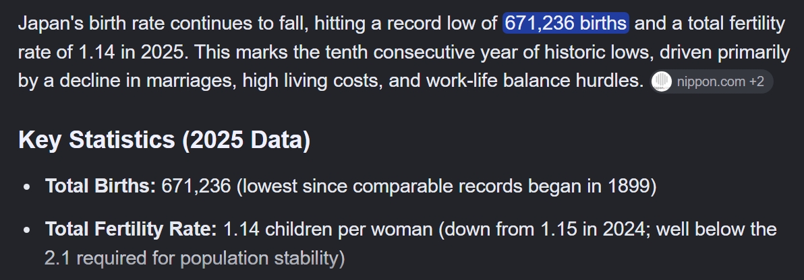Viewport: 804px width, 280px height.
Task: Click 1.14 children per woman text
Action: tap(328, 229)
